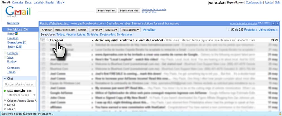Open the Personal label
Viewport: 282px width, 116px height.
pyautogui.click(x=13, y=53)
